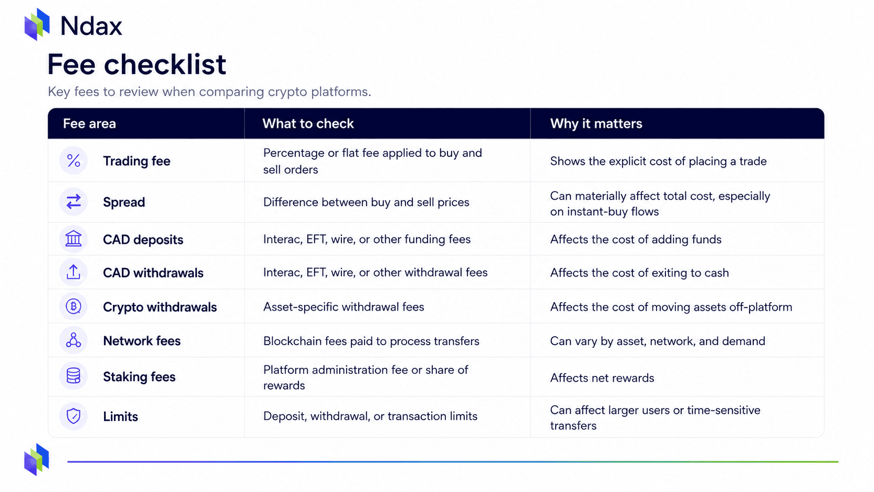874x492 pixels.
Task: Click the stacked coins icon for Staking fees
Action: coord(74,376)
